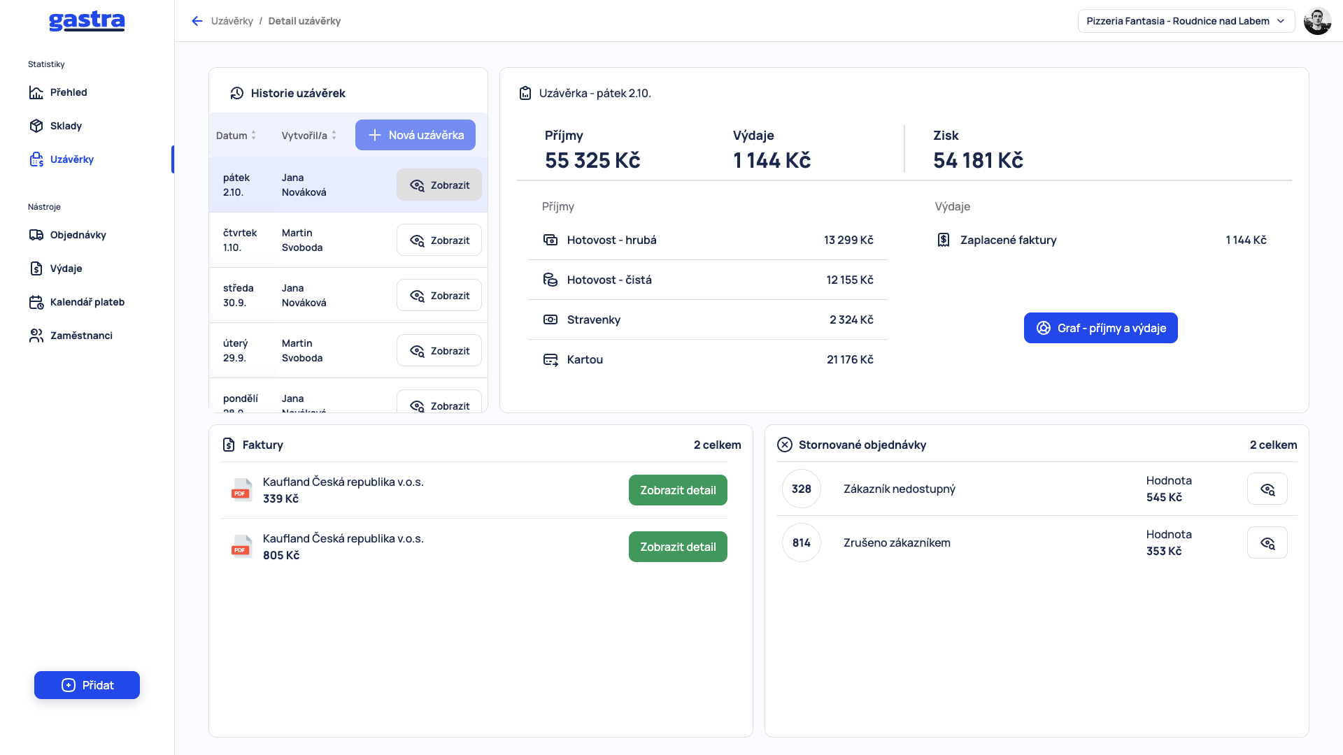
Task: Click the Výdaje sidebar icon
Action: pos(36,268)
